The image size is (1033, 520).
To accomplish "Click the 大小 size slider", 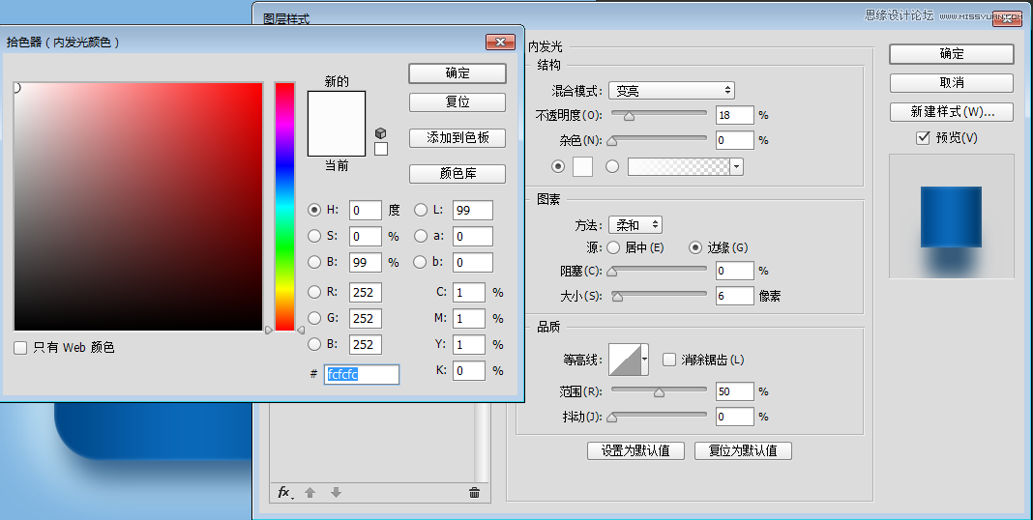I will click(x=659, y=296).
